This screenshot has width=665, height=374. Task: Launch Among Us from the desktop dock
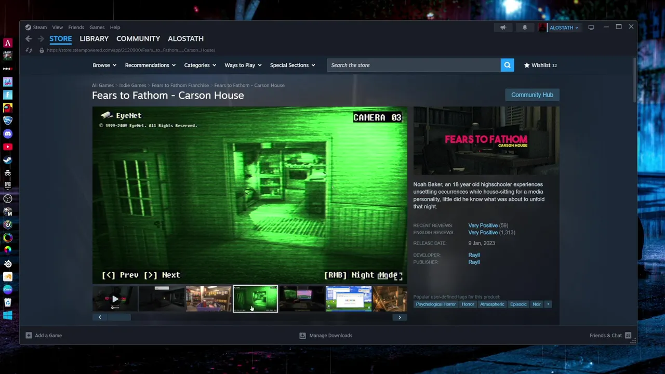pyautogui.click(x=8, y=108)
